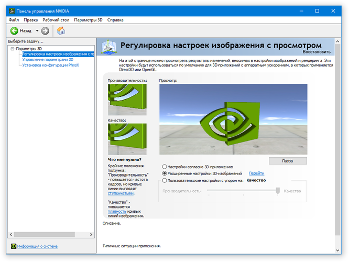Click the green Back arrow icon
Image resolution: width=349 pixels, height=262 pixels.
coord(14,30)
